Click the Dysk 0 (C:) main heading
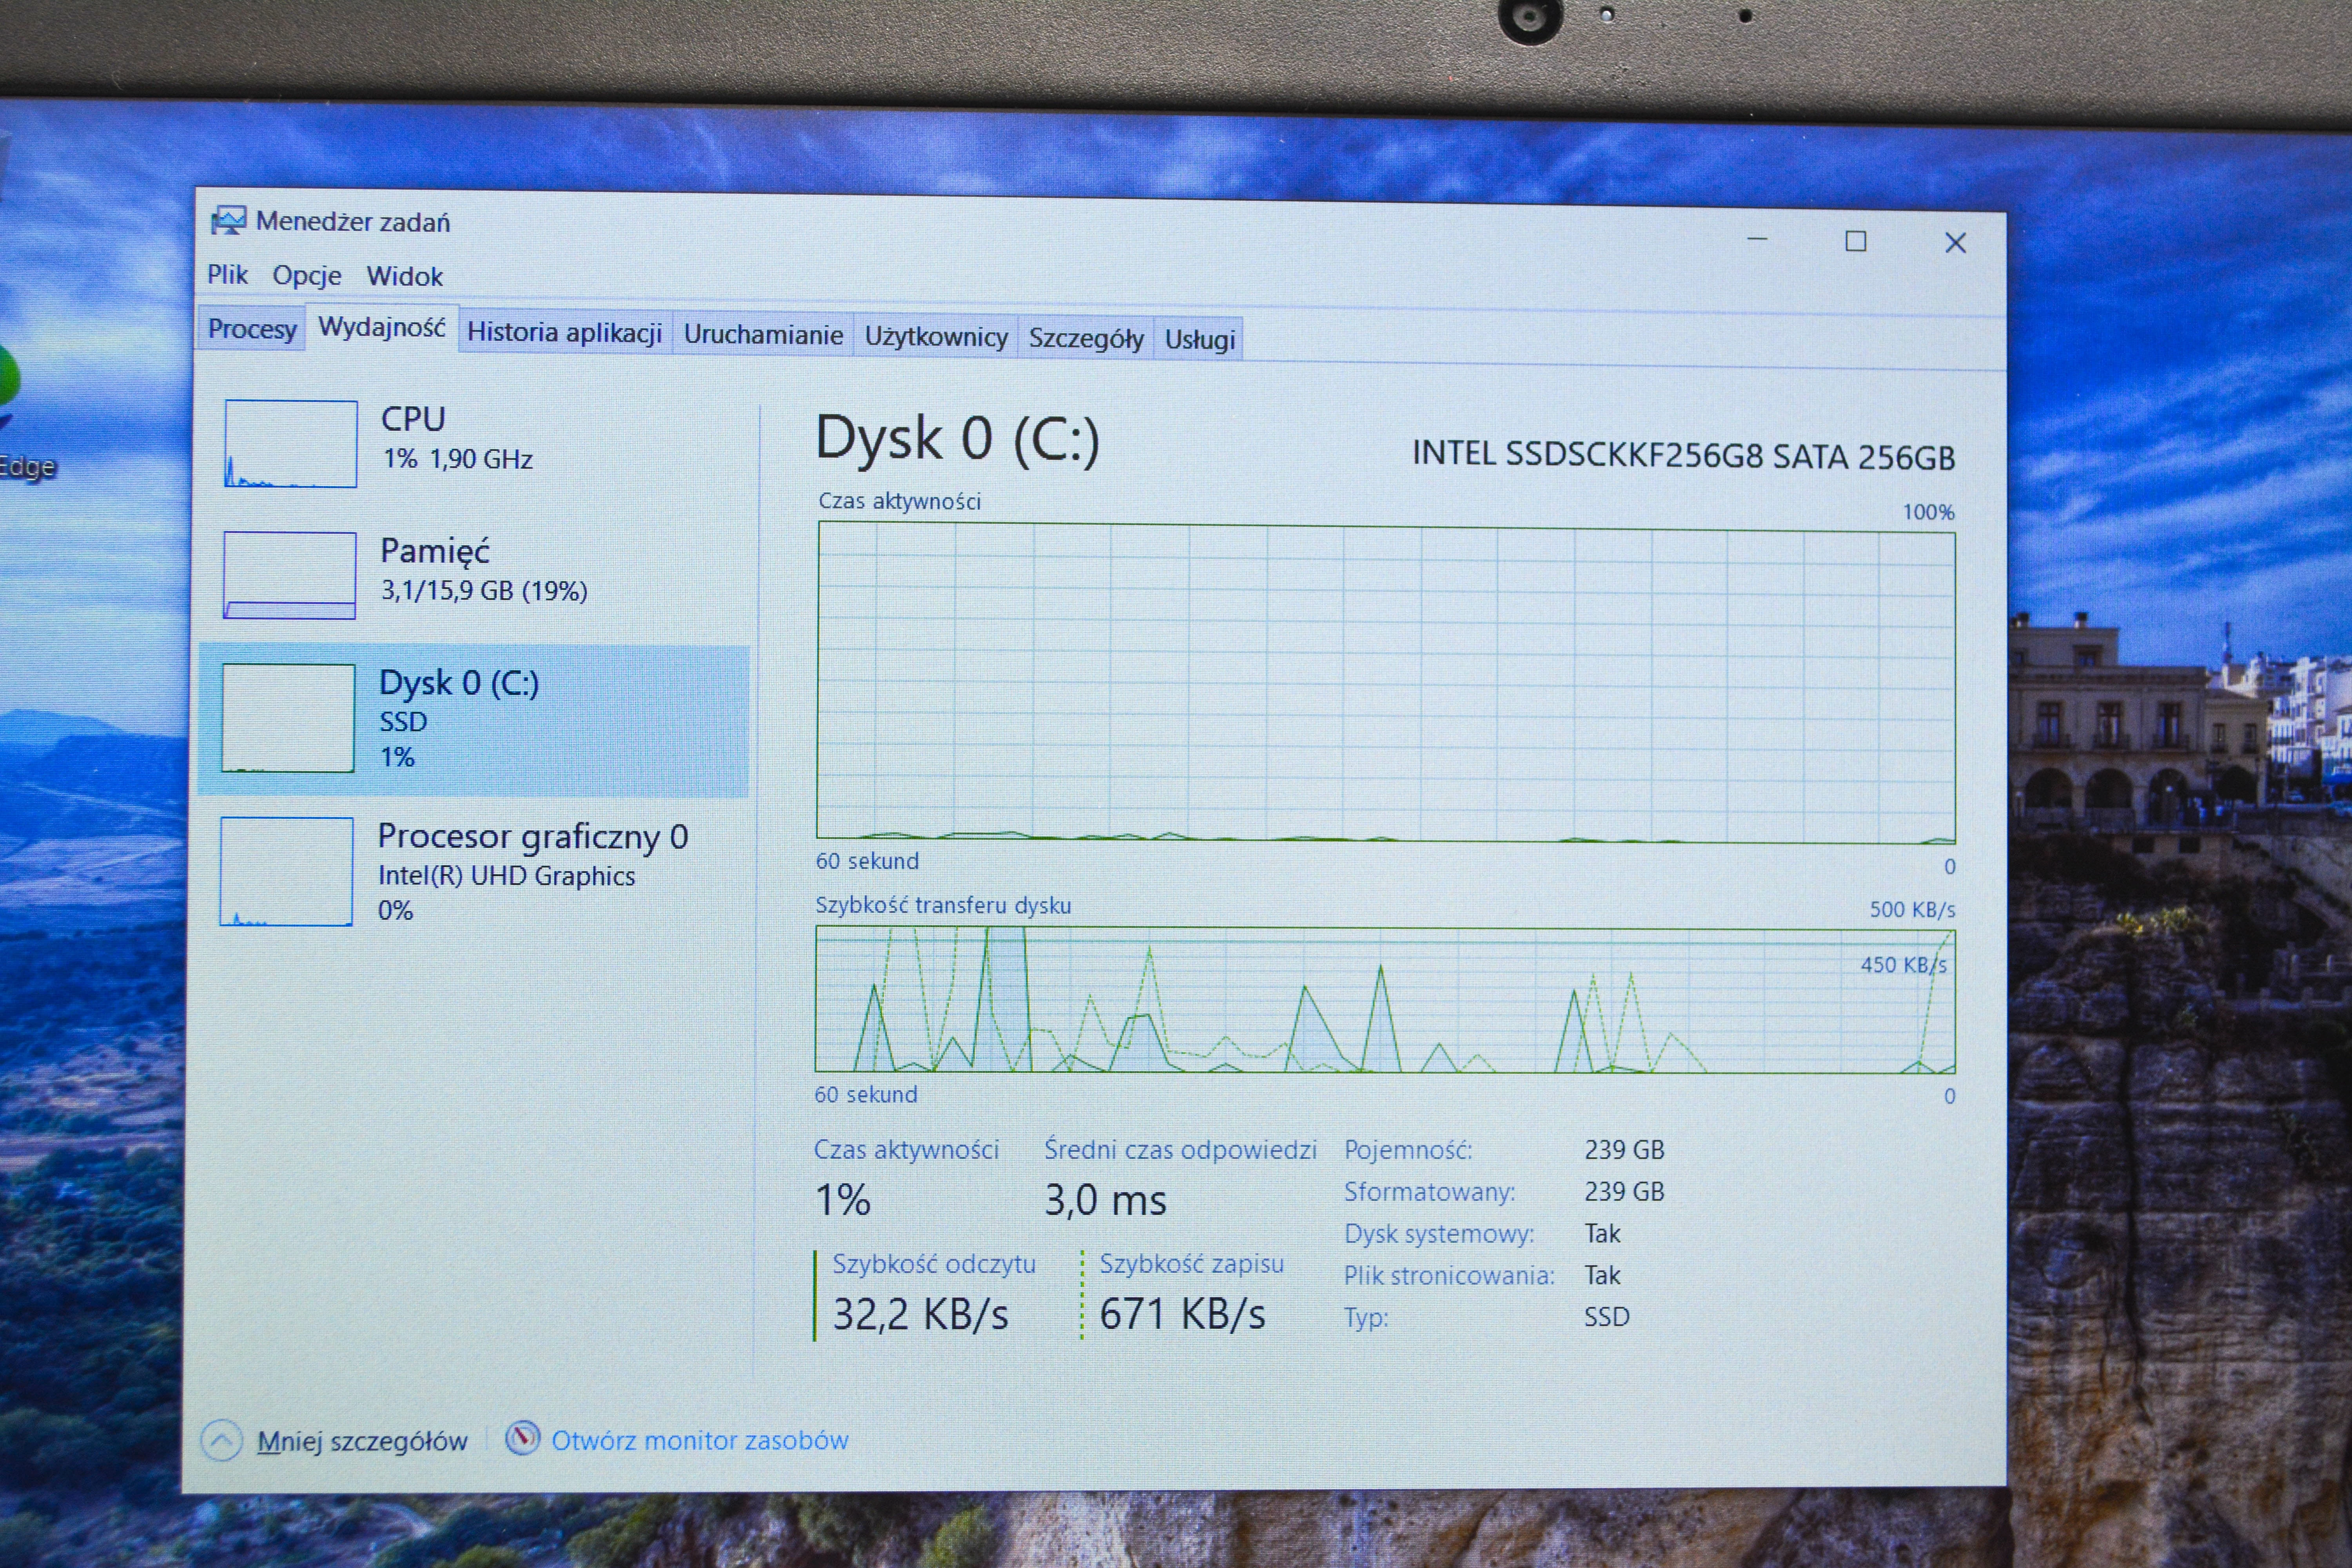This screenshot has width=2352, height=1568. coord(958,440)
